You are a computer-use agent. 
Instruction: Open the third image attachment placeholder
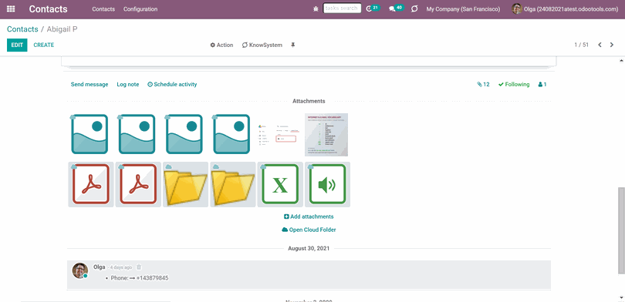coord(184,134)
